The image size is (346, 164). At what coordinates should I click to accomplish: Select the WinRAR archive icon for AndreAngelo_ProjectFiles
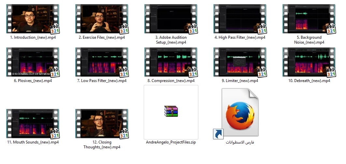coord(171,111)
